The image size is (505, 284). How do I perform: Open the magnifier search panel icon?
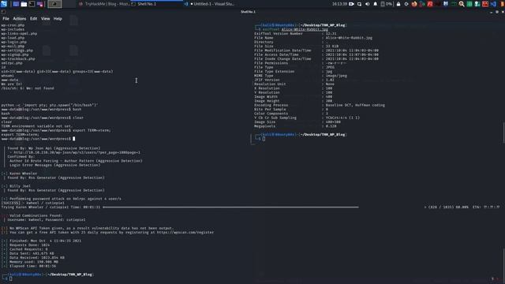[x=462, y=4]
